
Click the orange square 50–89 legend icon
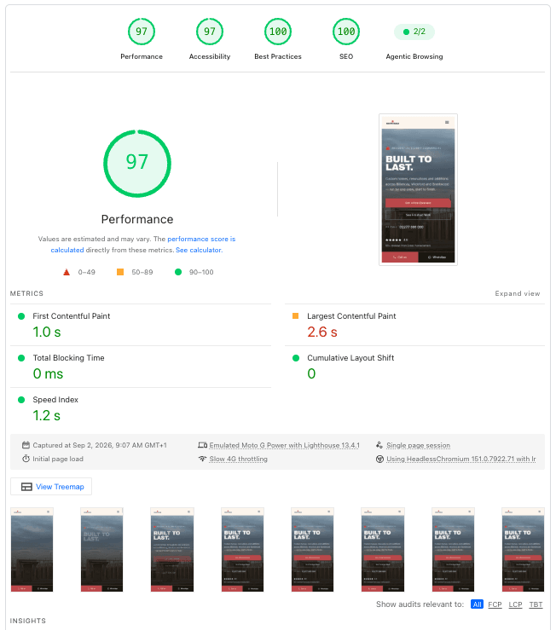pyautogui.click(x=119, y=272)
